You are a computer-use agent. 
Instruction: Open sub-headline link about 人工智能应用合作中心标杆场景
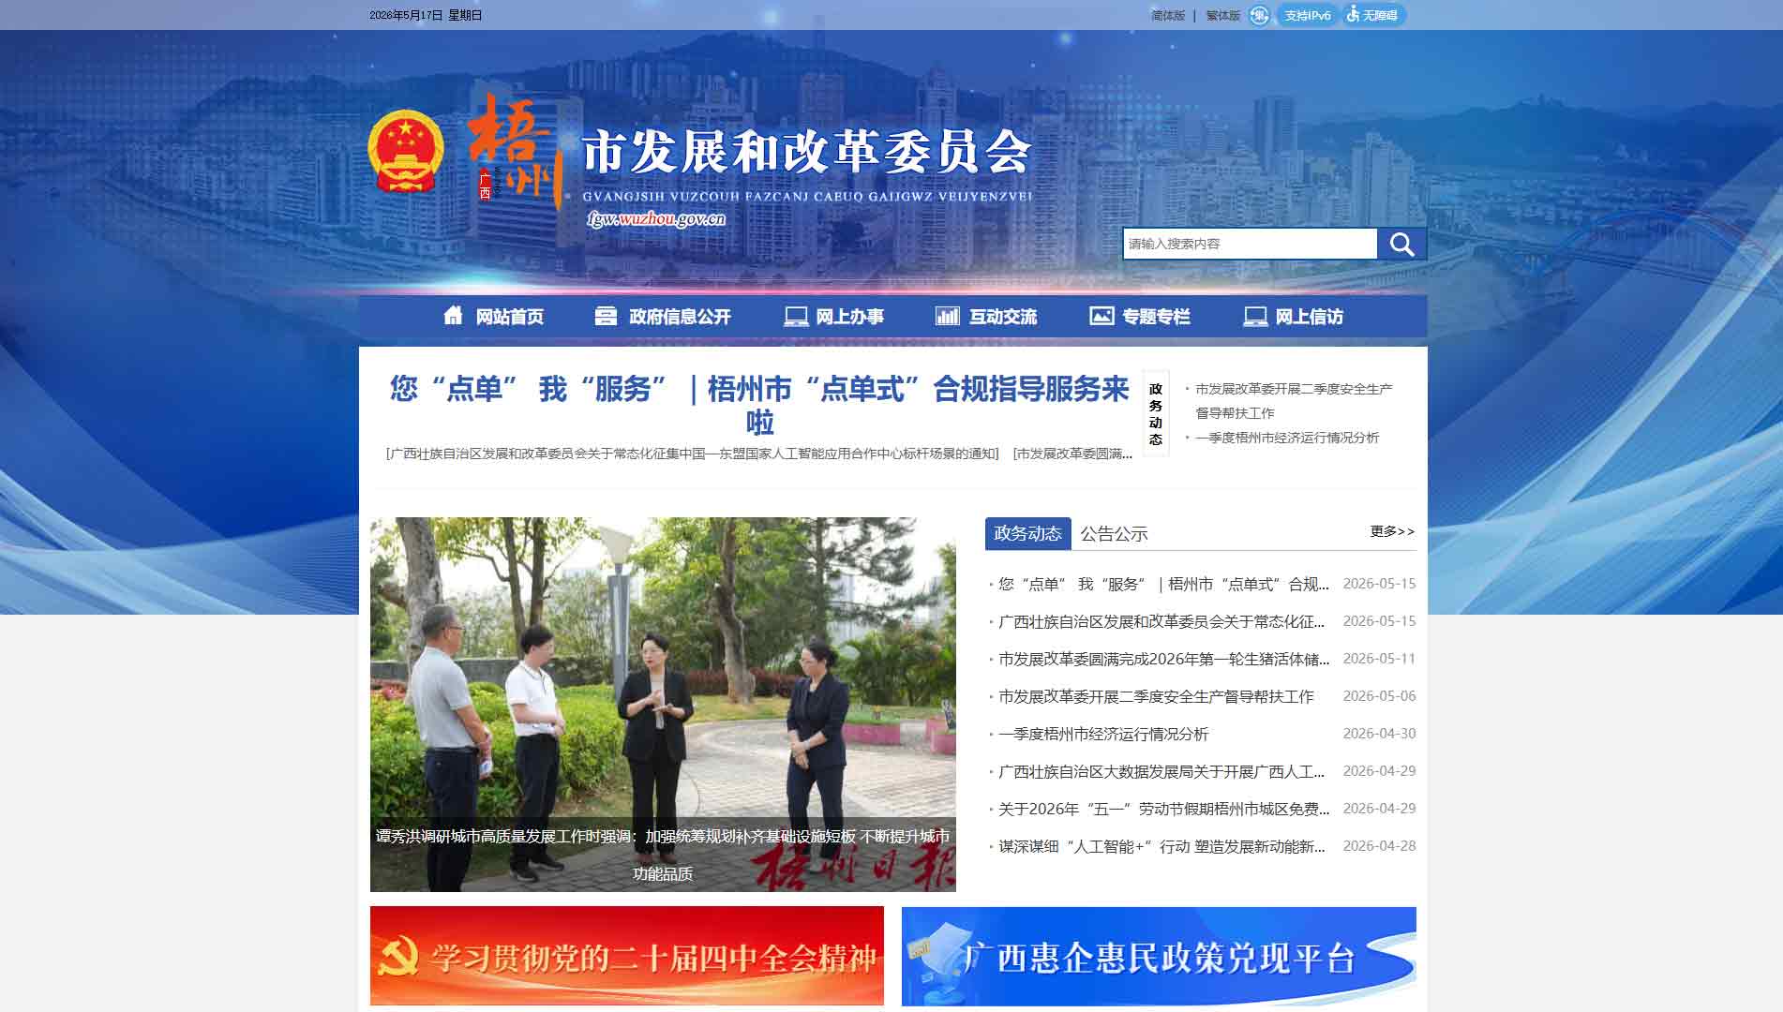pos(693,454)
